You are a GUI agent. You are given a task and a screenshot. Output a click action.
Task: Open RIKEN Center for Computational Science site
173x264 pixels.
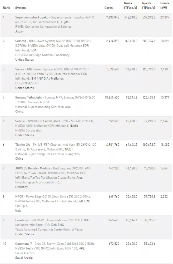point(43,27)
